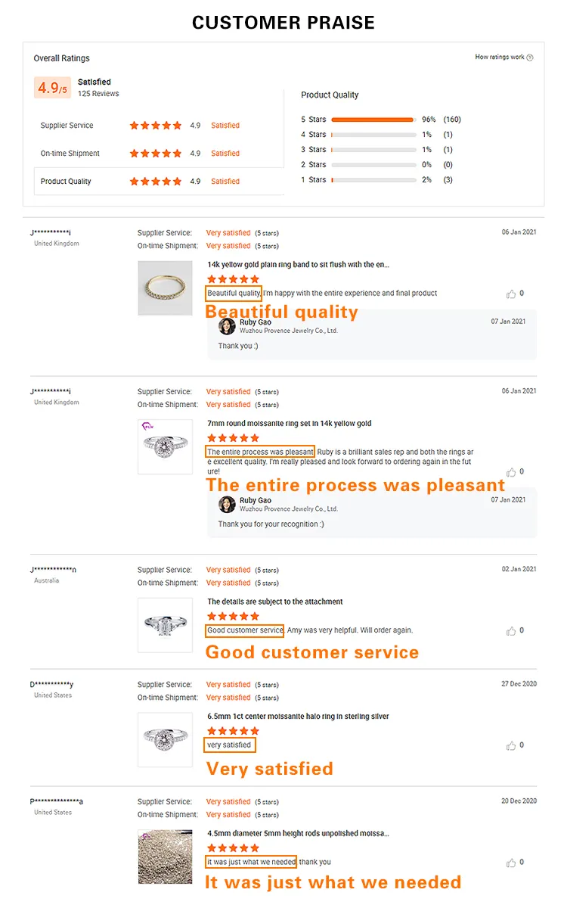Open the 7mm round moissanite ring thumbnail

coord(165,446)
